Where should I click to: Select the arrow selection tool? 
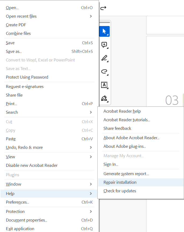point(104,31)
